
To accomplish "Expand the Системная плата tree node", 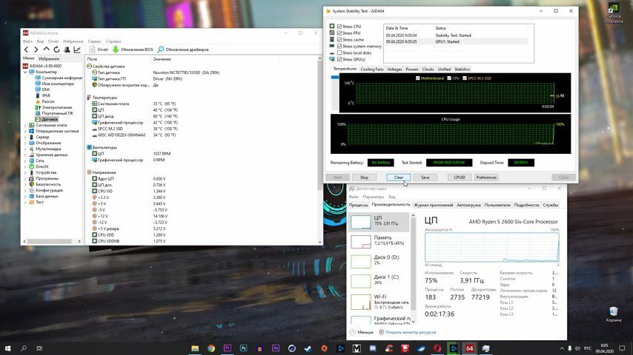I will (x=25, y=125).
